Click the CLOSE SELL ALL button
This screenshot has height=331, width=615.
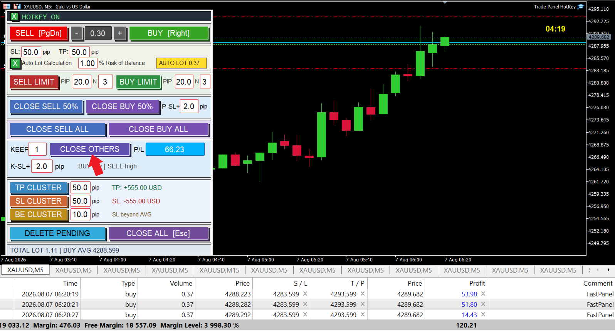[57, 129]
